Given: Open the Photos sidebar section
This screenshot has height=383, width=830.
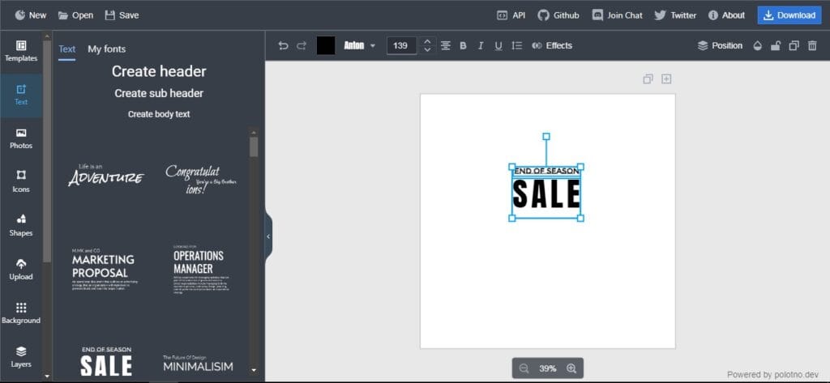Looking at the screenshot, I should [x=21, y=138].
